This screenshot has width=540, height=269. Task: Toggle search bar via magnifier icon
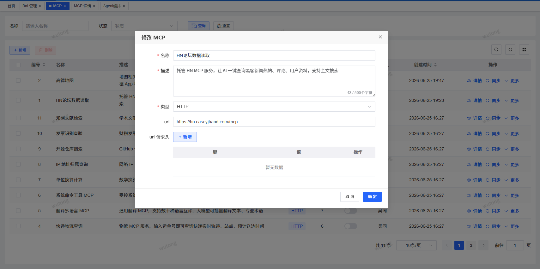(496, 50)
